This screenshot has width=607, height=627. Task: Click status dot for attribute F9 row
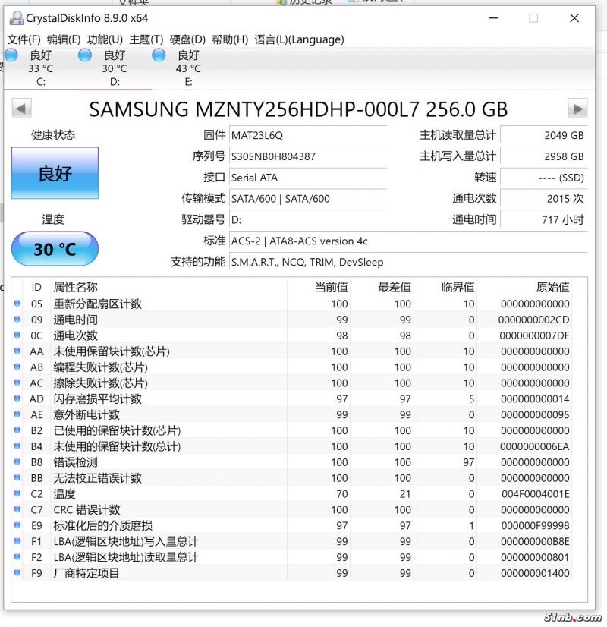[x=17, y=573]
